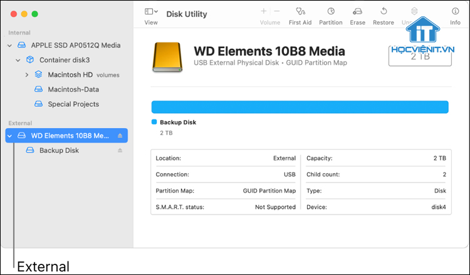Close the Disk Utility window
This screenshot has height=275, width=470.
coord(14,14)
